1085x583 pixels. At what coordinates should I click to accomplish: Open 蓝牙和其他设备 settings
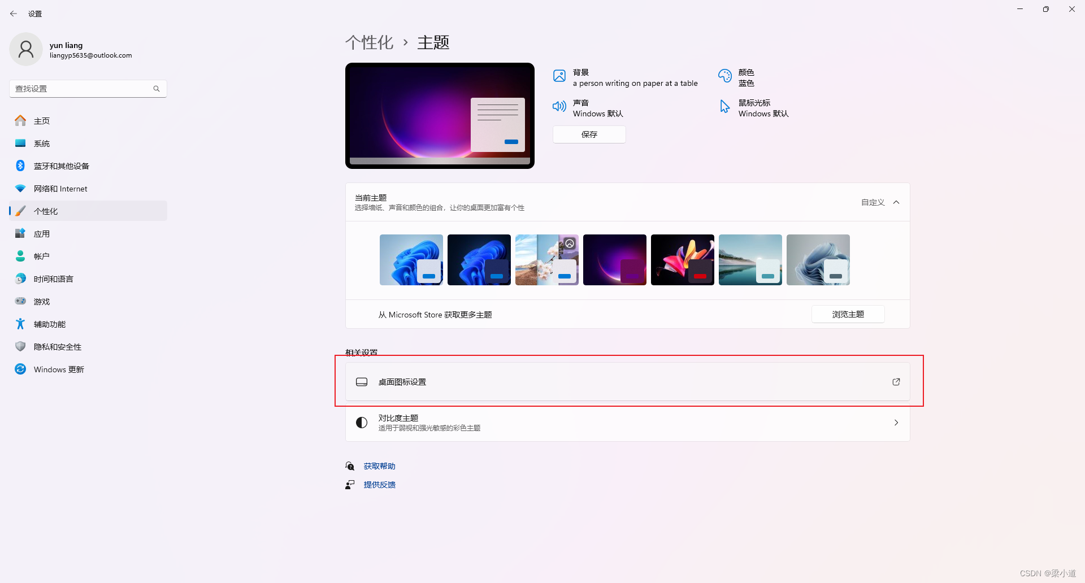pyautogui.click(x=88, y=166)
